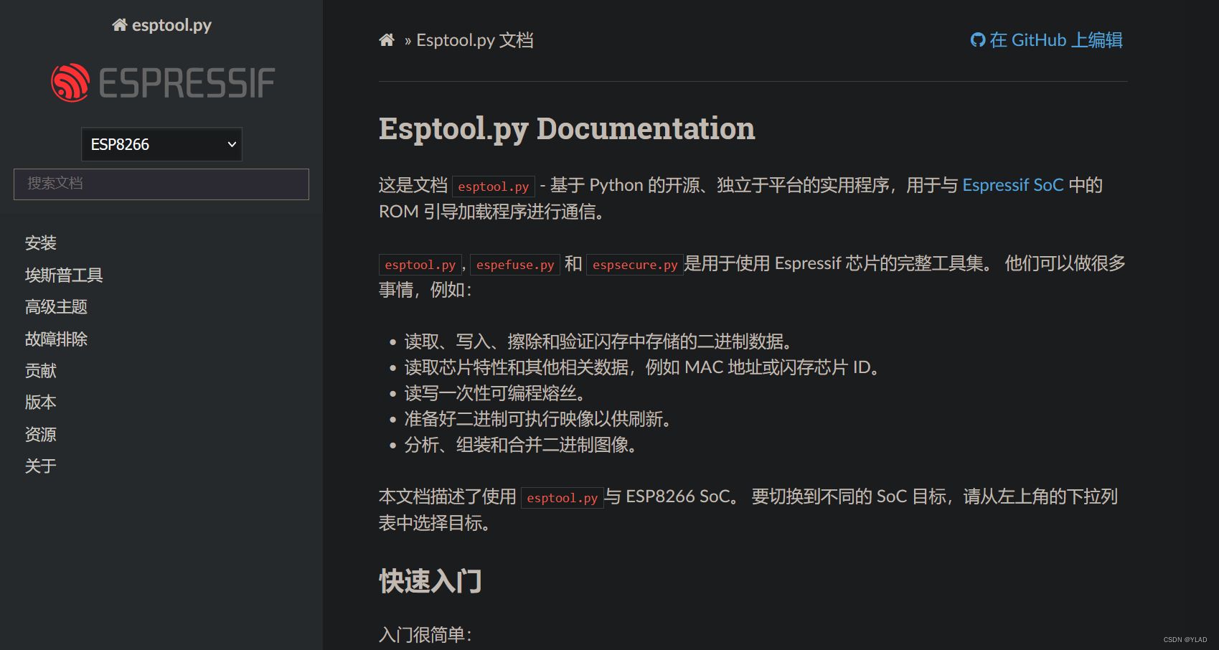Open the 埃斯普工具 sidebar page

tap(64, 275)
